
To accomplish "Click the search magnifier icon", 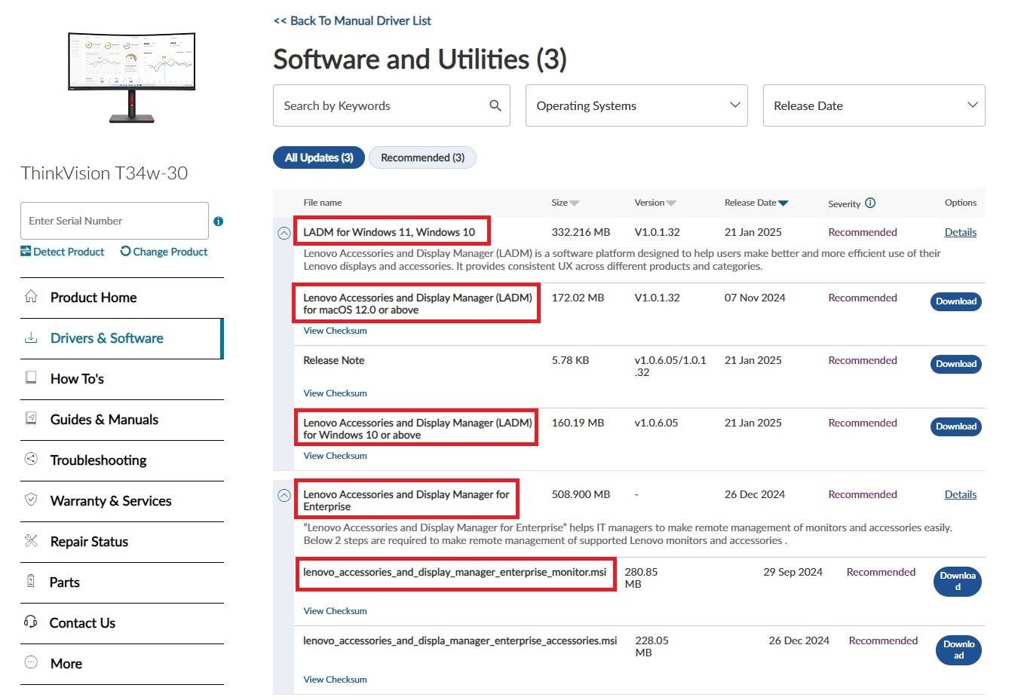I will click(x=495, y=105).
